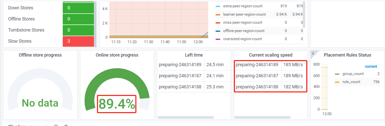Click the No data text in the offline gauge
The width and height of the screenshot is (385, 126).
40,103
